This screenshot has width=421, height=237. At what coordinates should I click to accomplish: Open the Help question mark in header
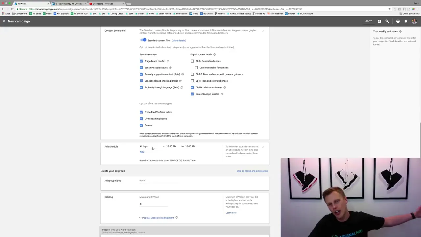click(x=398, y=21)
